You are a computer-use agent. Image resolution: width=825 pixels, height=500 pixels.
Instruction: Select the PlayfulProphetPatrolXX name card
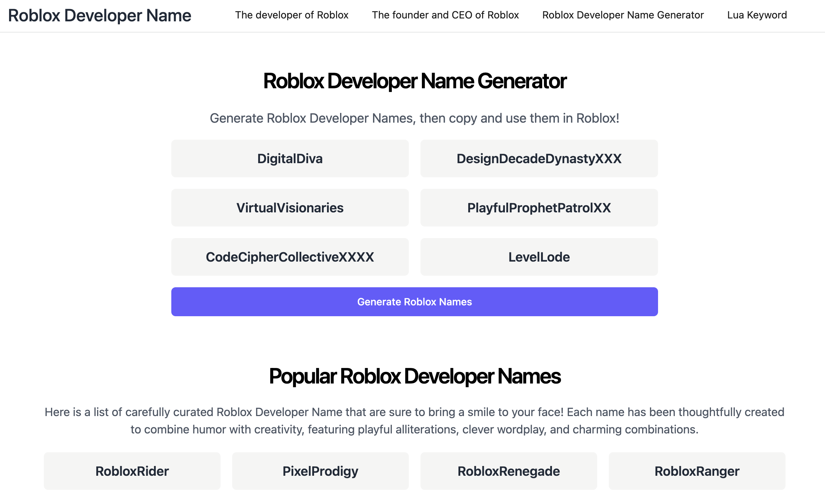[x=539, y=208]
